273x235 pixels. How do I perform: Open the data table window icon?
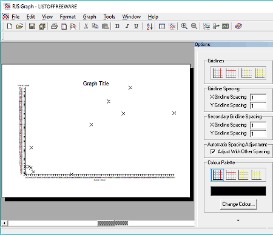tap(162, 26)
